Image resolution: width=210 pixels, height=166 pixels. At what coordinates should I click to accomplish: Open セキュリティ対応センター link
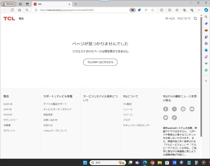tap(137, 125)
